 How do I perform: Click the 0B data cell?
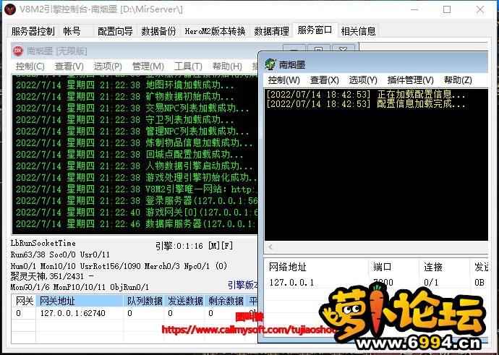tap(479, 282)
